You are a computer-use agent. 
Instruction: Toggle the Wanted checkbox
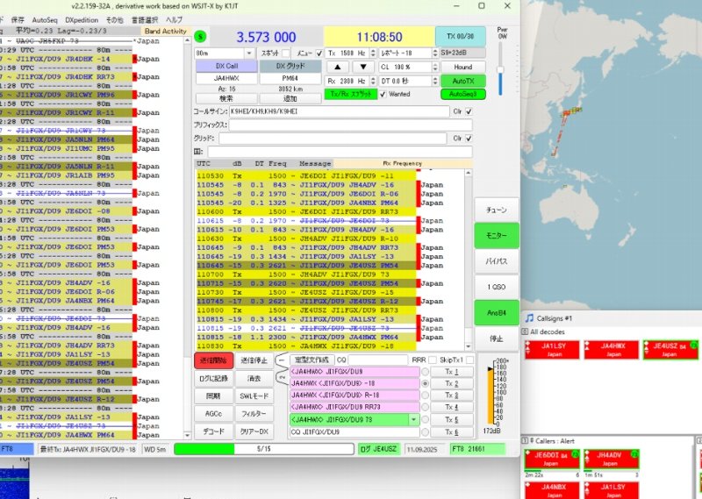[x=383, y=94]
